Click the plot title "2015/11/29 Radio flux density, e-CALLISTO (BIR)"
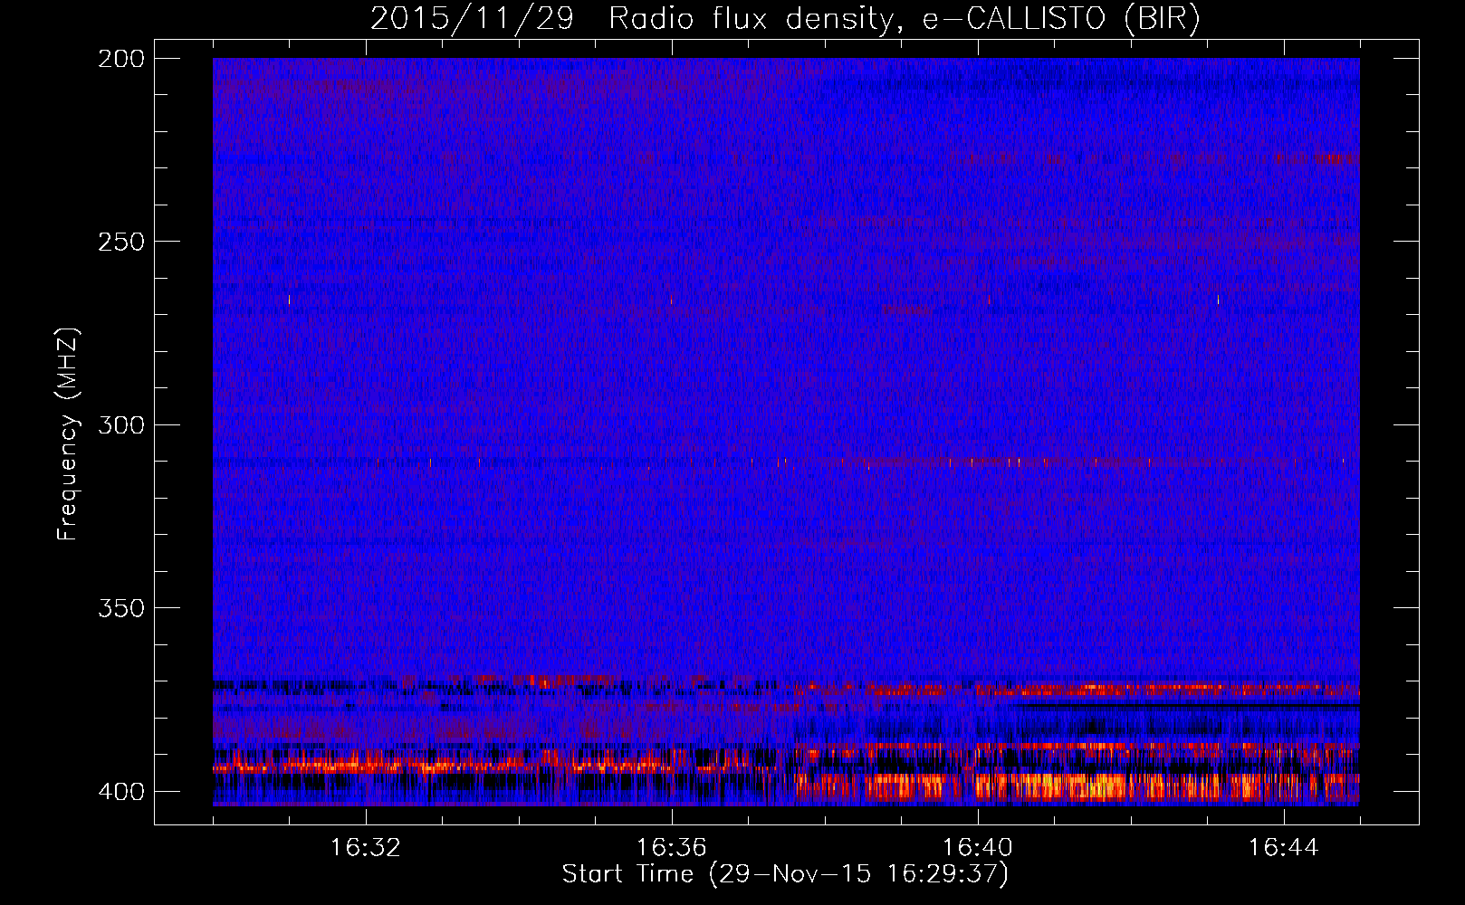1465x905 pixels. click(x=785, y=19)
